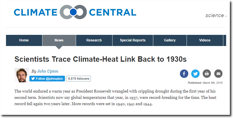Viewport: 233px width, 118px height.
Task: Email article using envelope icon
Action: [x=218, y=74]
